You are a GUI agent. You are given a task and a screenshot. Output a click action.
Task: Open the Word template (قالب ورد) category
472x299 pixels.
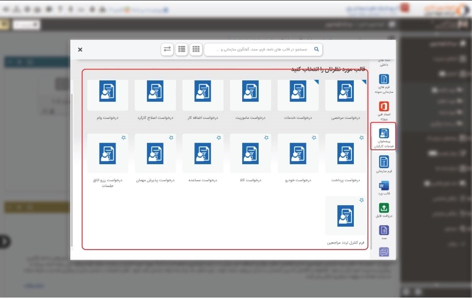pos(384,189)
